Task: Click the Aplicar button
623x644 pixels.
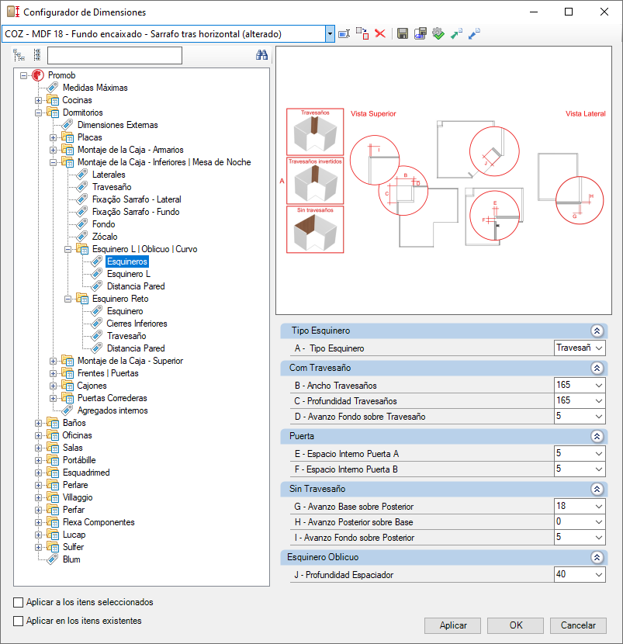Action: 452,625
